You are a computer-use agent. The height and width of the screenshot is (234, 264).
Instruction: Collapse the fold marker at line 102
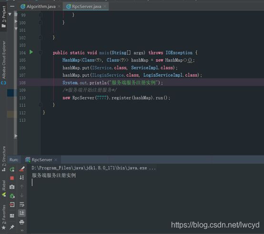click(41, 37)
